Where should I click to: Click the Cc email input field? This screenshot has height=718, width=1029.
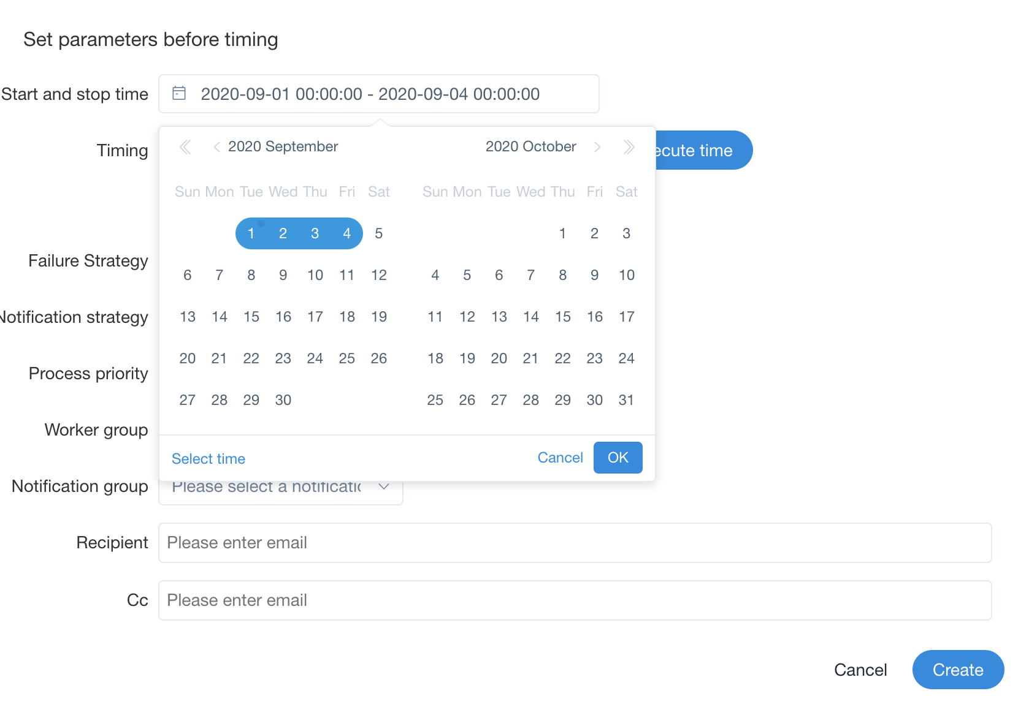[x=575, y=600]
